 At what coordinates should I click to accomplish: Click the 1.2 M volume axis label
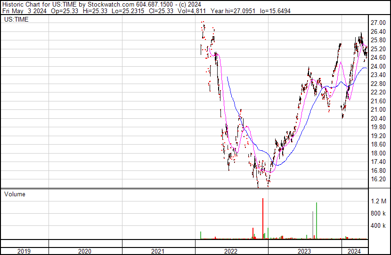(x=379, y=201)
